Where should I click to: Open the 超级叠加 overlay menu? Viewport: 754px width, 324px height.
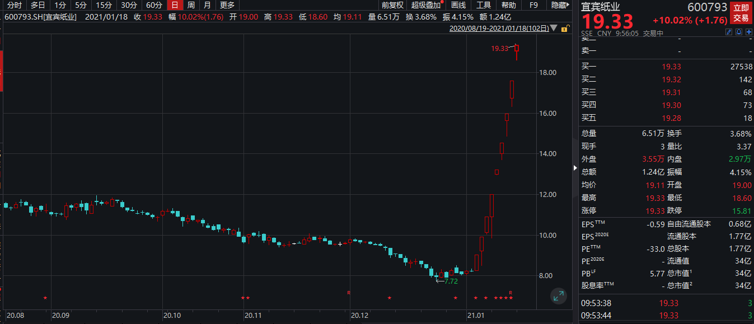pyautogui.click(x=427, y=5)
